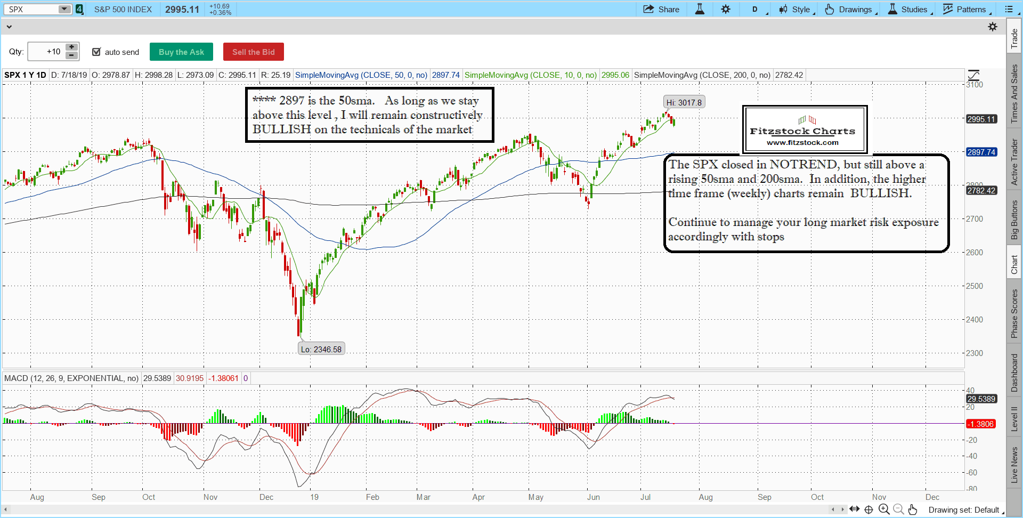
Task: Click the expand-collapse time axis icon
Action: pyautogui.click(x=855, y=509)
